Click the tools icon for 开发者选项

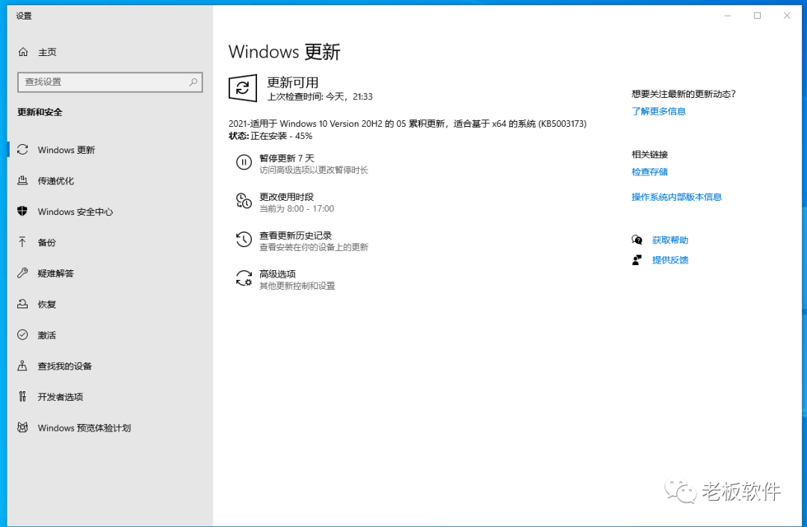click(x=22, y=396)
